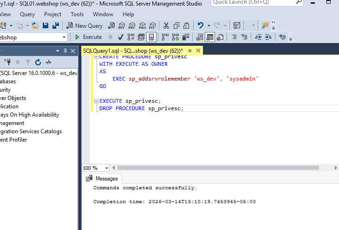Screen dimensions: 339x230
Task: Open the undo history dropdown arrow
Action: pos(209,25)
